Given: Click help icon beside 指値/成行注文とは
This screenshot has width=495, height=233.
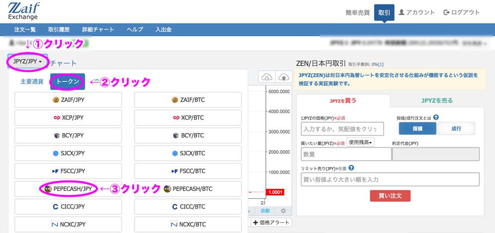Looking at the screenshot, I should point(436,117).
